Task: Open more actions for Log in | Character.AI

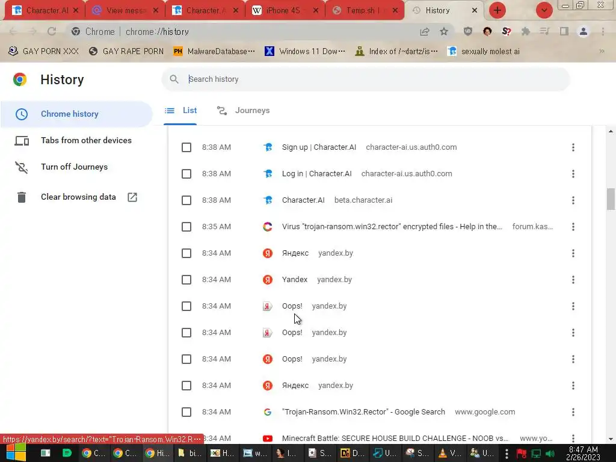Action: point(573,174)
